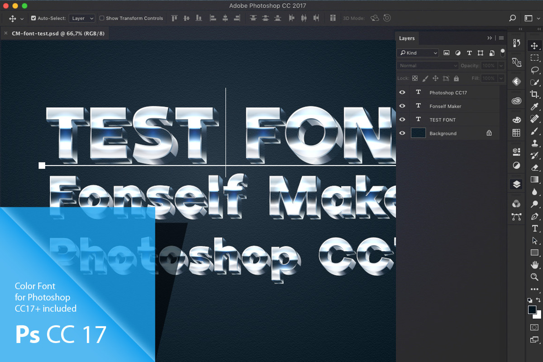Image resolution: width=543 pixels, height=362 pixels.
Task: Toggle filter for smart objects
Action: pos(492,53)
